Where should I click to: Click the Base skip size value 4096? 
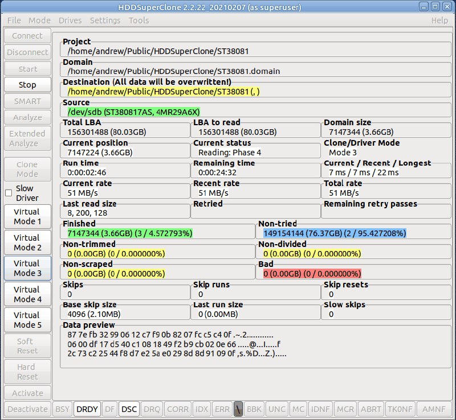(x=94, y=314)
